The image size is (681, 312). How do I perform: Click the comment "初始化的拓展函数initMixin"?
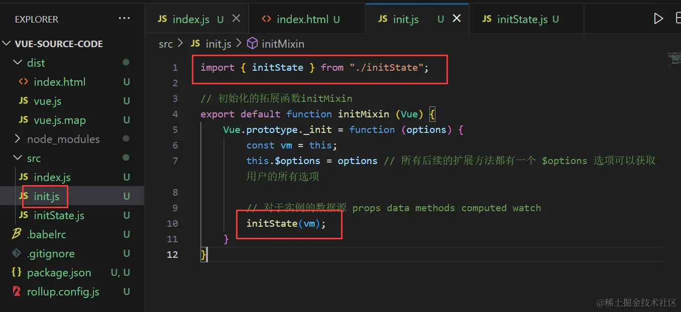coord(276,98)
